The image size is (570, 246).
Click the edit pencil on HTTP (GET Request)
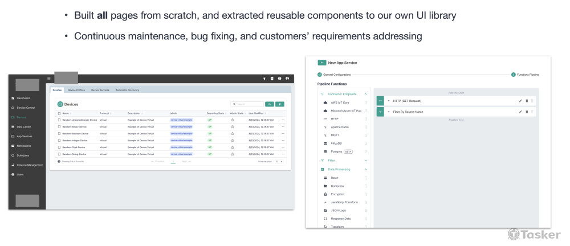point(520,101)
